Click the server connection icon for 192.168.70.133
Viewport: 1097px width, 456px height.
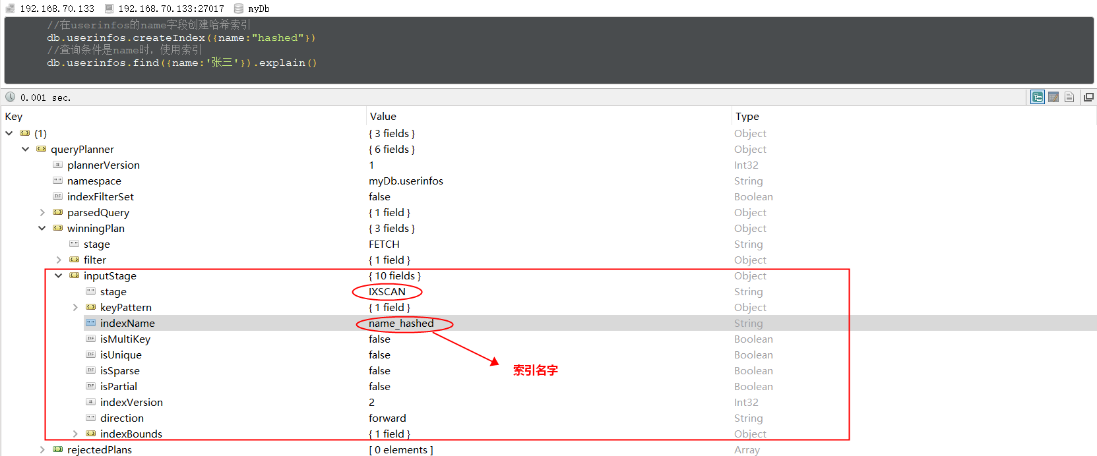pos(10,9)
